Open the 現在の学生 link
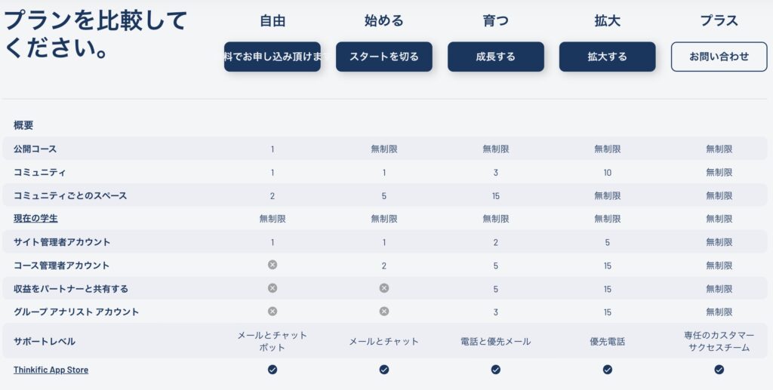This screenshot has height=390, width=773. coord(35,218)
